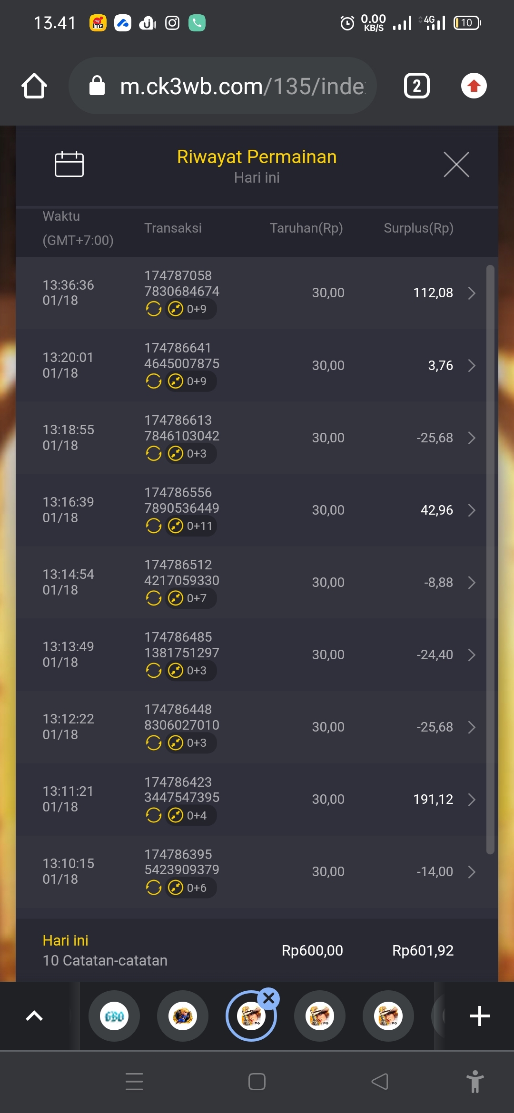Tap the browser home icon

tap(34, 86)
